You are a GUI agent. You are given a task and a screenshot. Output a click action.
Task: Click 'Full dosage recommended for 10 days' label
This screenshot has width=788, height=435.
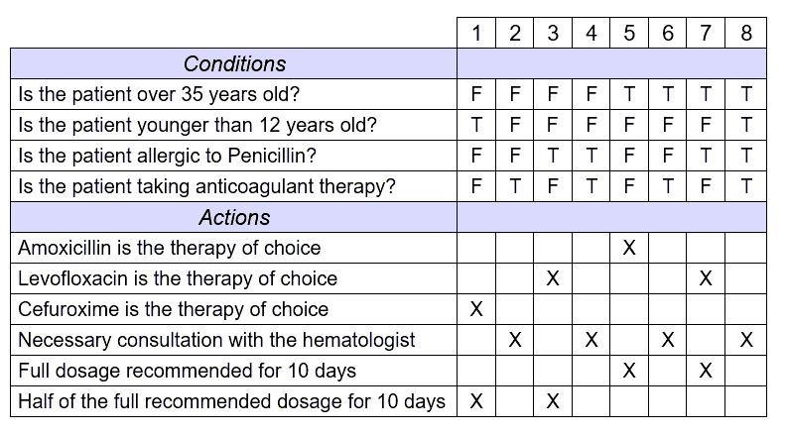coord(187,371)
